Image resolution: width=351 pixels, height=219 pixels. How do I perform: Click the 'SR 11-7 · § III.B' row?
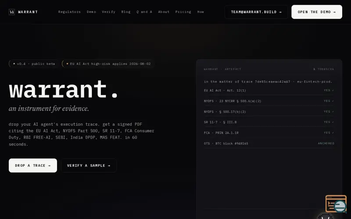[269, 122]
